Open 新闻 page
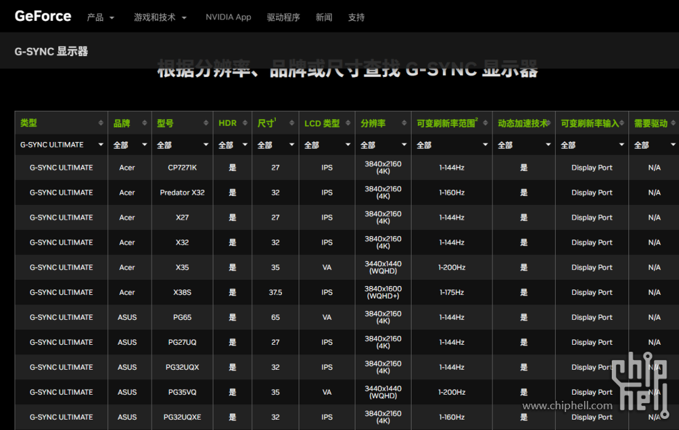The height and width of the screenshot is (430, 679). point(324,17)
